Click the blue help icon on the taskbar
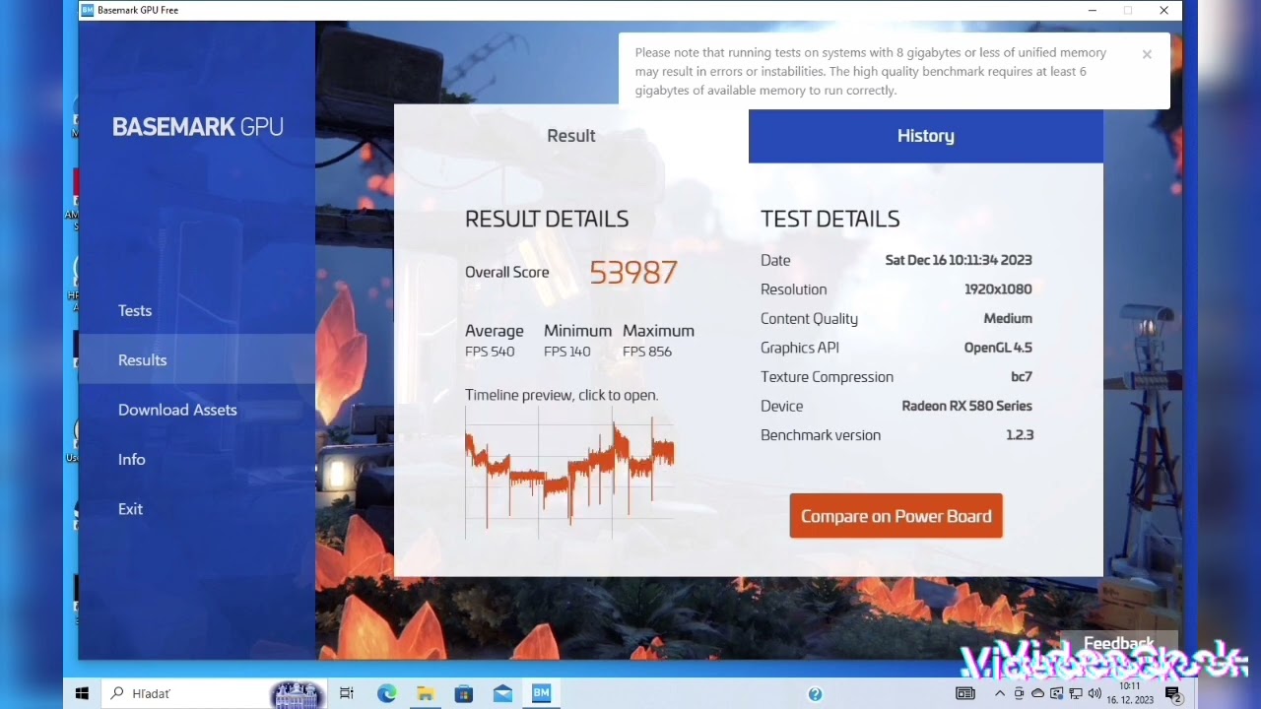This screenshot has height=709, width=1261. 815,694
